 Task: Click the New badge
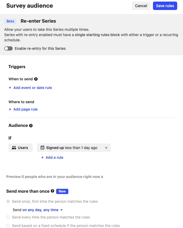coord(62,191)
